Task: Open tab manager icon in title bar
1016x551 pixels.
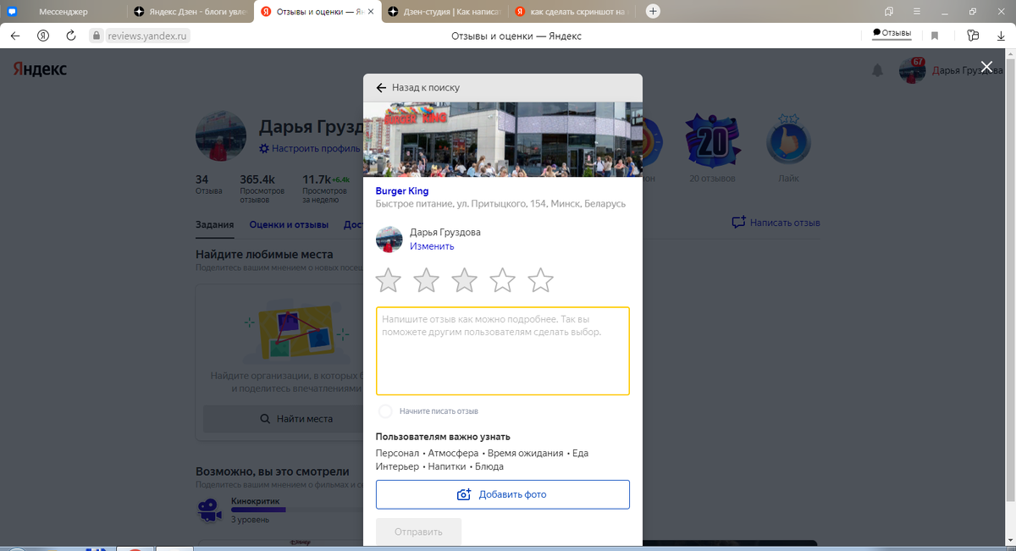Action: tap(889, 11)
